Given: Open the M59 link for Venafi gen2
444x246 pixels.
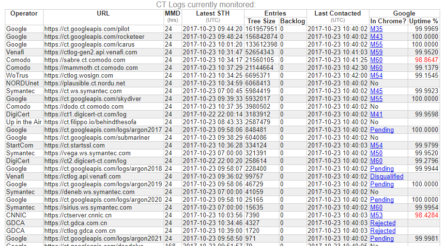Looking at the screenshot, I should [376, 52].
